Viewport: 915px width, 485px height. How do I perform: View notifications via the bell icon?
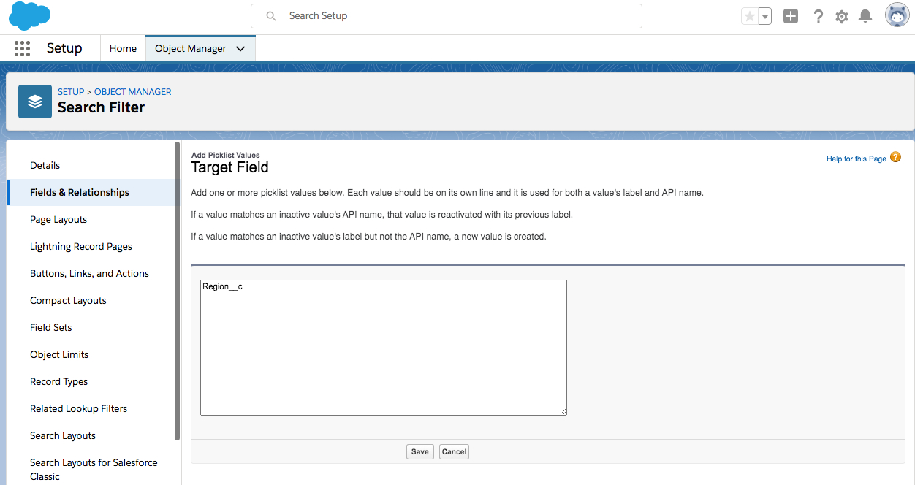click(865, 15)
